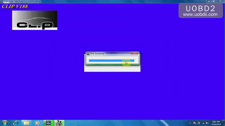The width and height of the screenshot is (225, 126).
Task: Open the clock showing 9:01 PM
Action: pyautogui.click(x=216, y=123)
